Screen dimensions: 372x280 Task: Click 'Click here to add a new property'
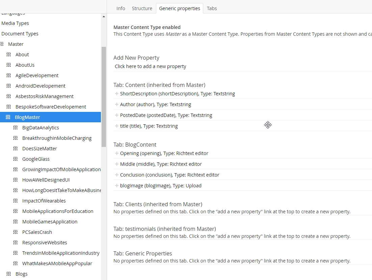(150, 66)
